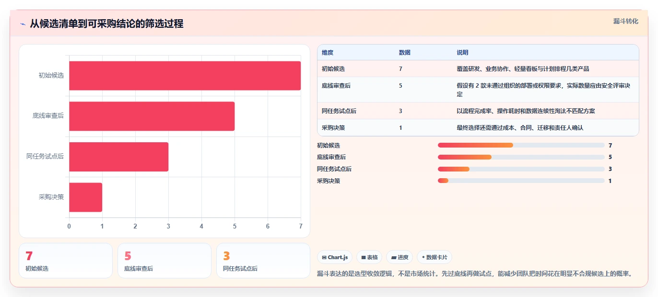Viewport: 658px width, 297px height.
Task: Click the description 最终选择还需通过成本、合同、迁移和责任人确认
Action: (x=520, y=128)
